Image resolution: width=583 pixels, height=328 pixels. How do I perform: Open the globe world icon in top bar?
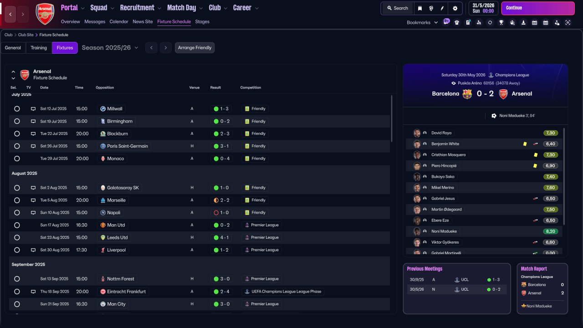[431, 8]
